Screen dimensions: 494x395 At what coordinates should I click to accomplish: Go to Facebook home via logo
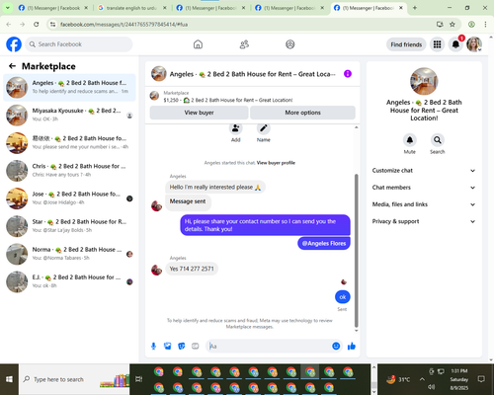coord(14,44)
